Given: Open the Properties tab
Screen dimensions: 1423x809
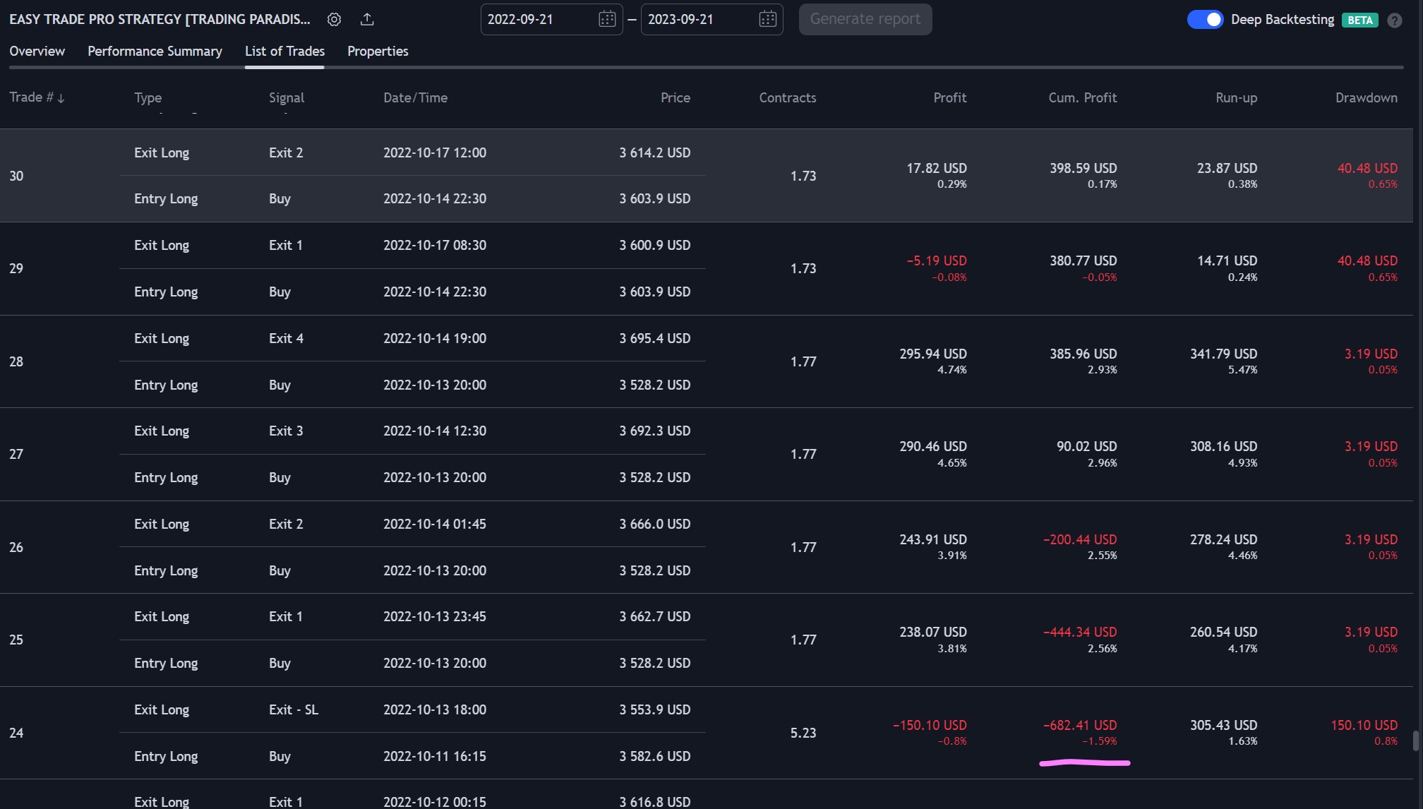Looking at the screenshot, I should [378, 51].
